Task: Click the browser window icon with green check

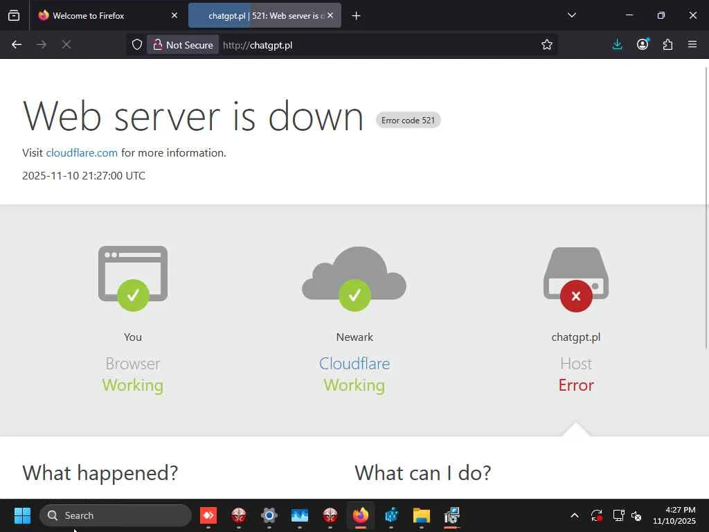Action: [x=133, y=278]
